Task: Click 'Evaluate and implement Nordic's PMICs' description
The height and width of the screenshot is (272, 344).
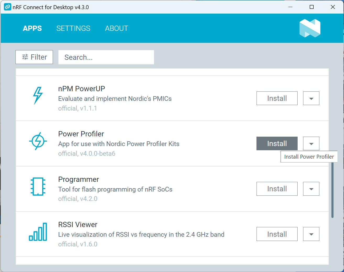Action: (115, 99)
